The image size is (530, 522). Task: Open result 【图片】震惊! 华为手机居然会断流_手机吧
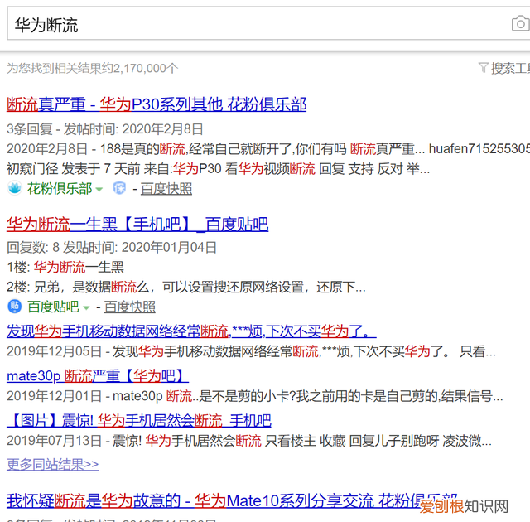[x=139, y=421]
